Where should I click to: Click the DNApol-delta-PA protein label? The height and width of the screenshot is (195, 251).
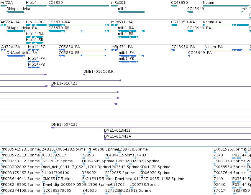point(22,53)
